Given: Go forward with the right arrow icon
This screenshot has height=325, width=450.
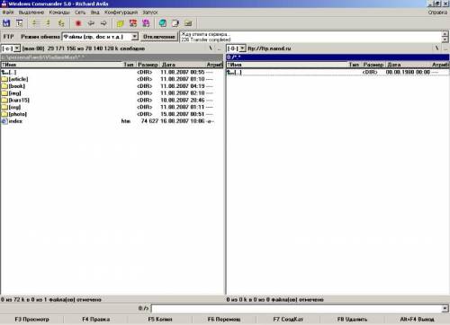Looking at the screenshot, I should (103, 23).
